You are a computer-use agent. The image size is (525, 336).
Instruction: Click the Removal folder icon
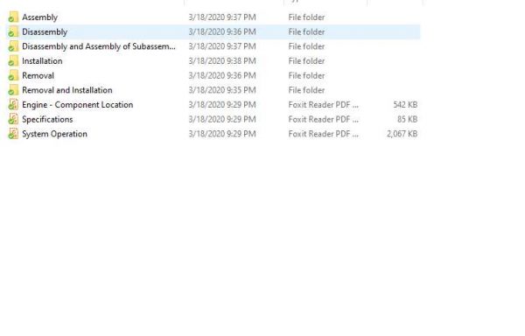(x=13, y=75)
